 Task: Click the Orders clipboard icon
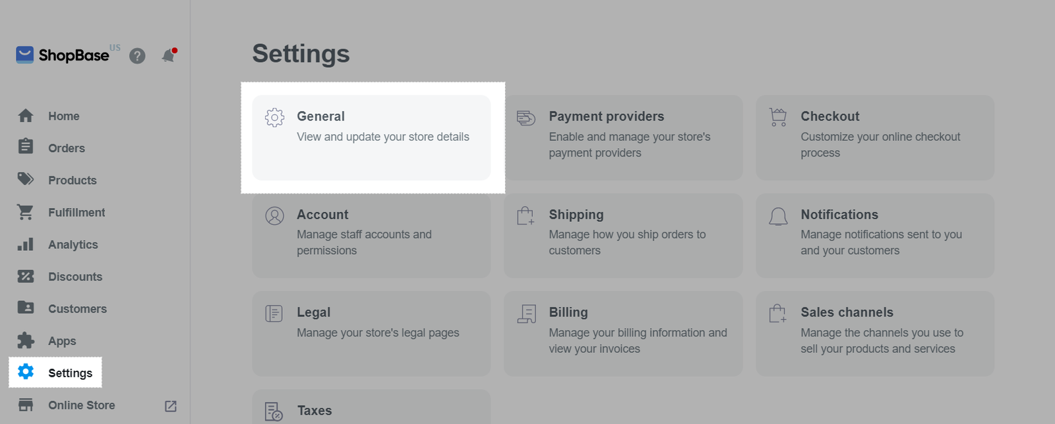[x=26, y=146]
